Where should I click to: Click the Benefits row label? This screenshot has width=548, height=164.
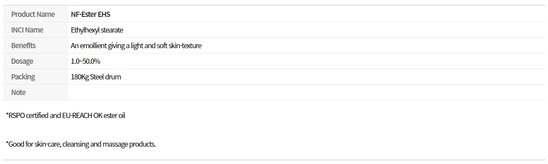point(23,46)
